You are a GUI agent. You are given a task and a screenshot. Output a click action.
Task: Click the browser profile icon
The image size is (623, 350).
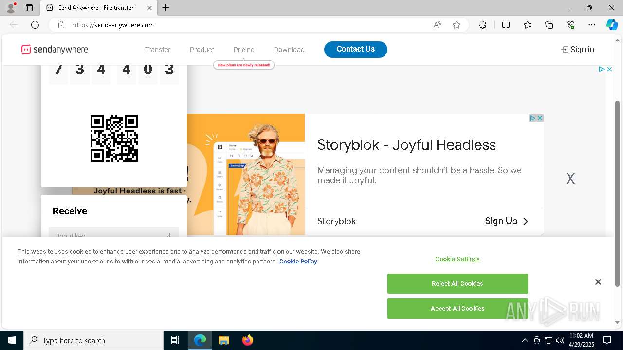click(11, 8)
